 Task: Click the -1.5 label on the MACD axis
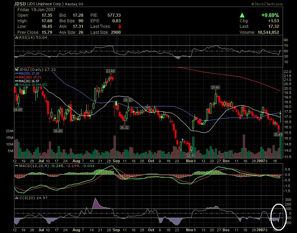coord(288,191)
